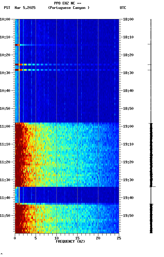Click the '10:10' PST time label

pos(5,37)
